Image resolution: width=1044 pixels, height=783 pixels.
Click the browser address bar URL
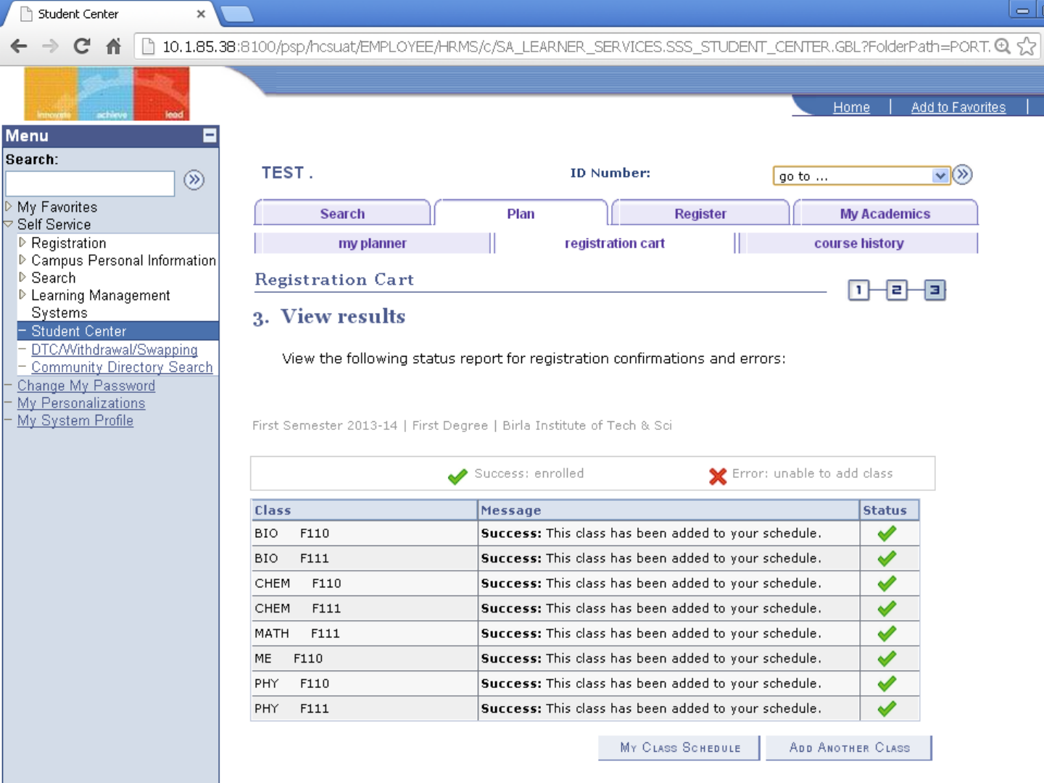click(x=576, y=46)
